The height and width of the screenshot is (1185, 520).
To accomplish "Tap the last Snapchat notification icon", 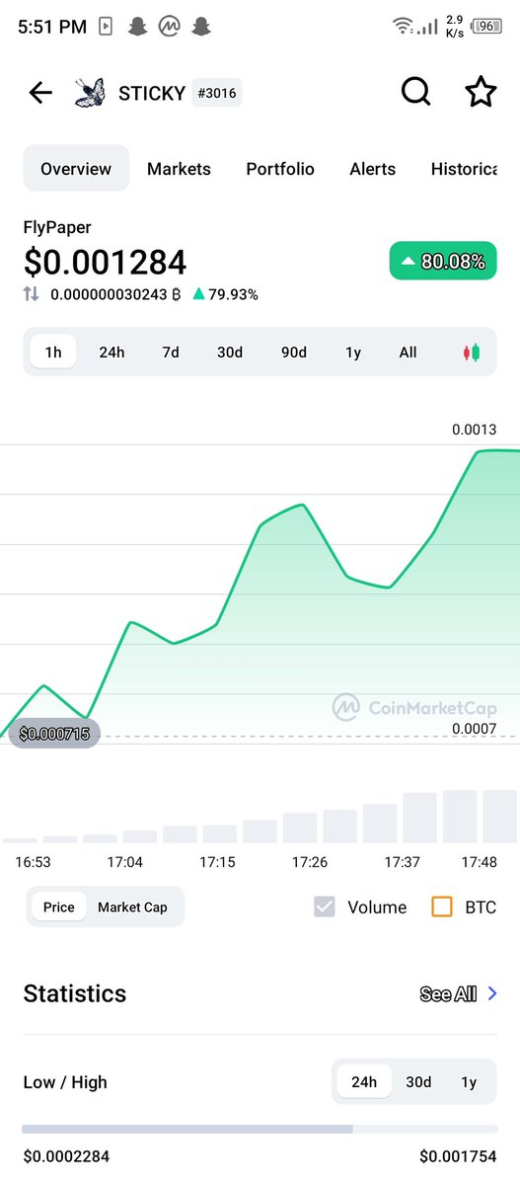I will (201, 27).
